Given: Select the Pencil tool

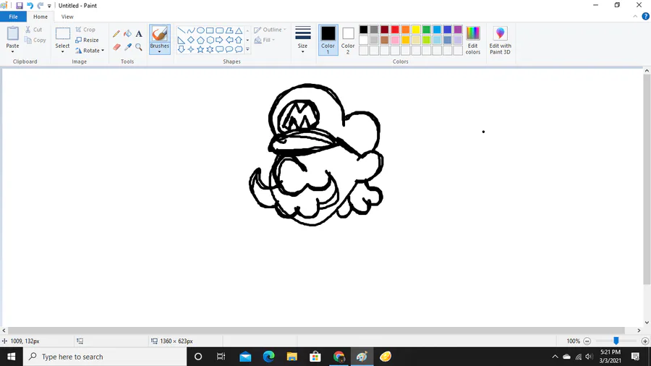Looking at the screenshot, I should [116, 34].
